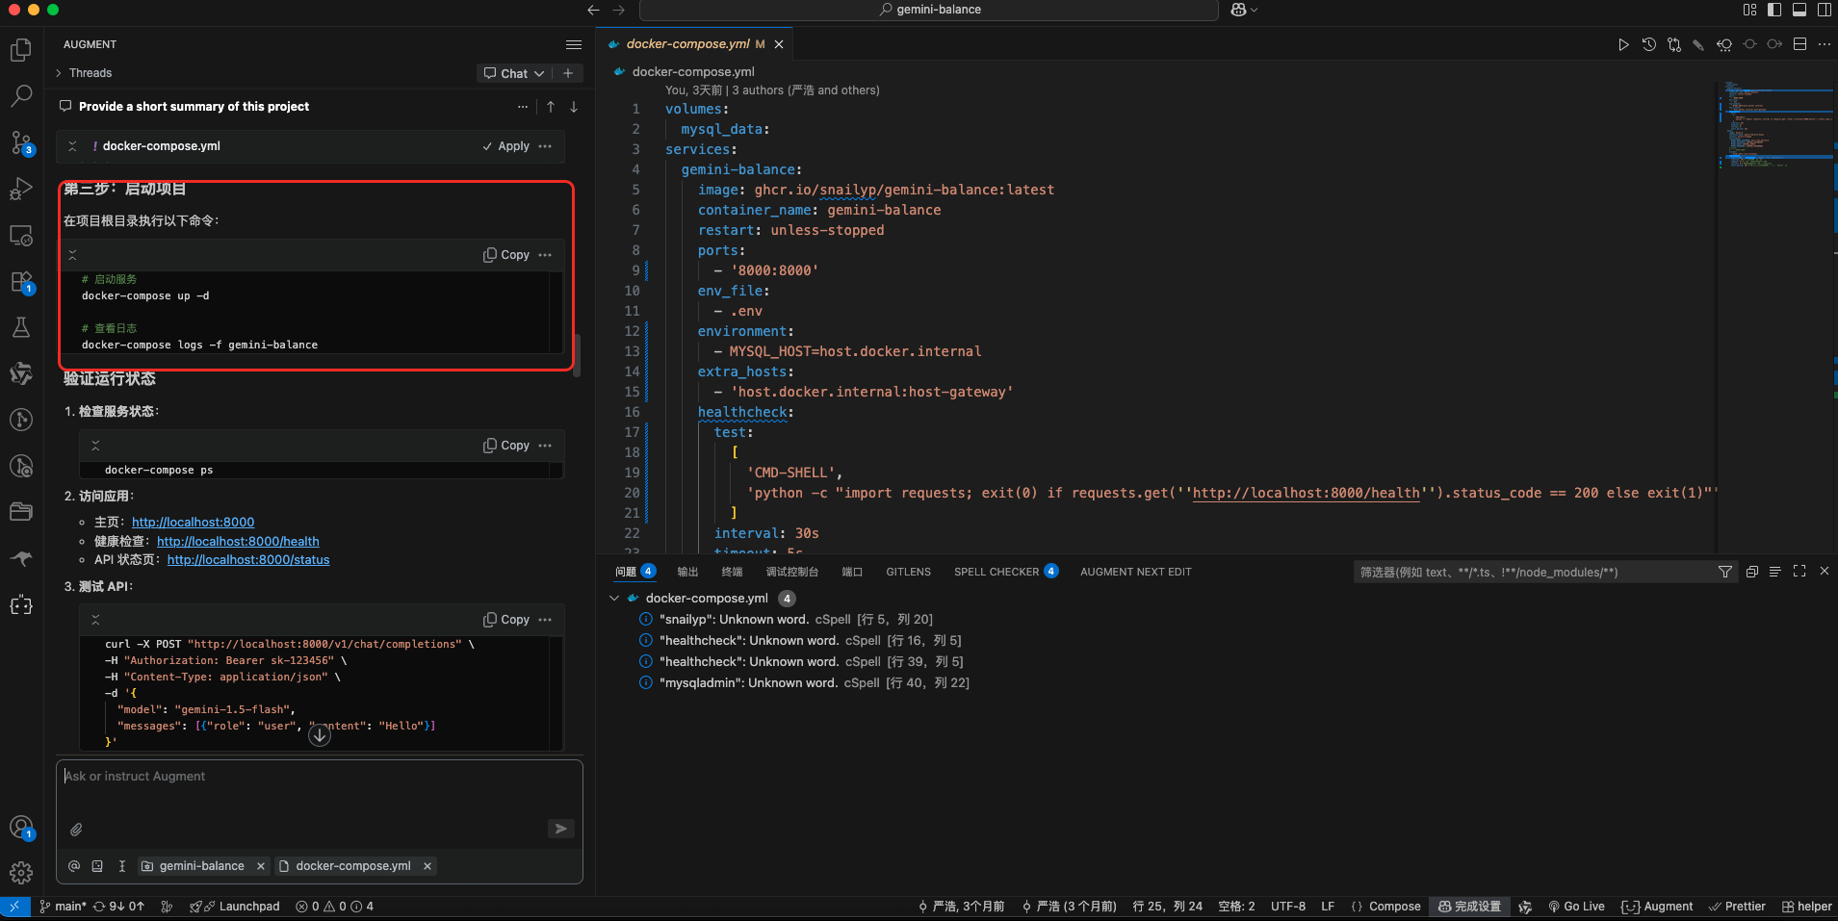Viewport: 1838px width, 921px height.
Task: Open Copilot dropdown in title bar
Action: pyautogui.click(x=1244, y=10)
